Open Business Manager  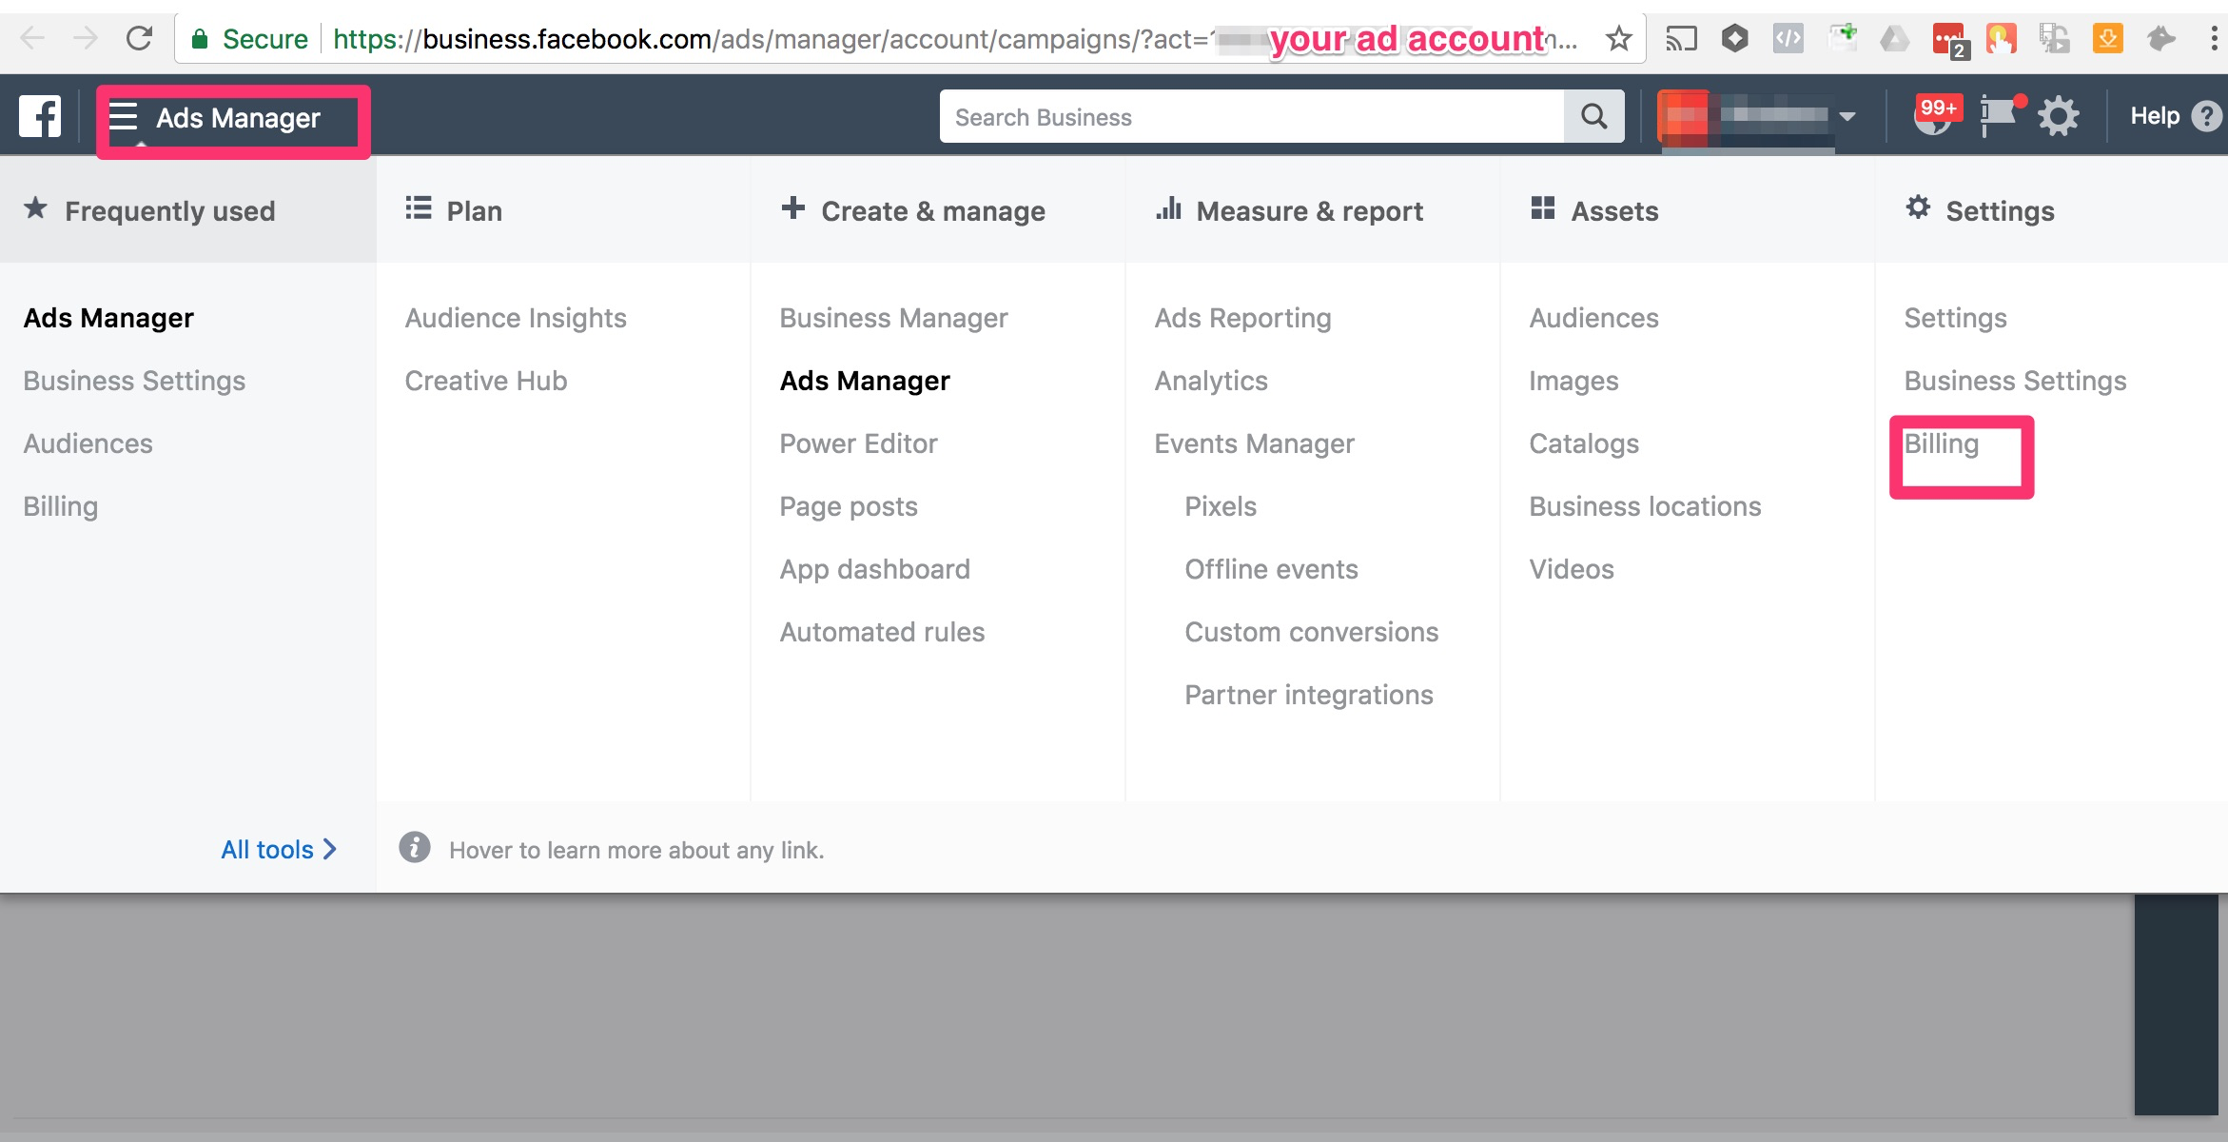(x=893, y=318)
